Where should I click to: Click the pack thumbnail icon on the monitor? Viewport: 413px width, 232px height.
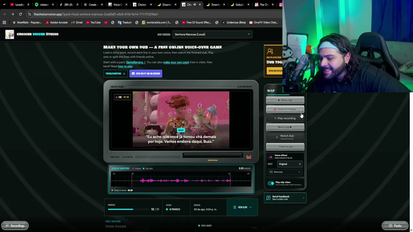tap(248, 157)
